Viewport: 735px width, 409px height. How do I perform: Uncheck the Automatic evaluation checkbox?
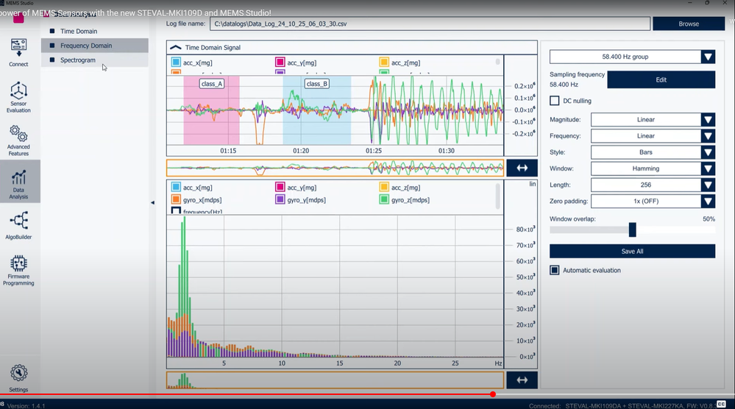pyautogui.click(x=555, y=270)
